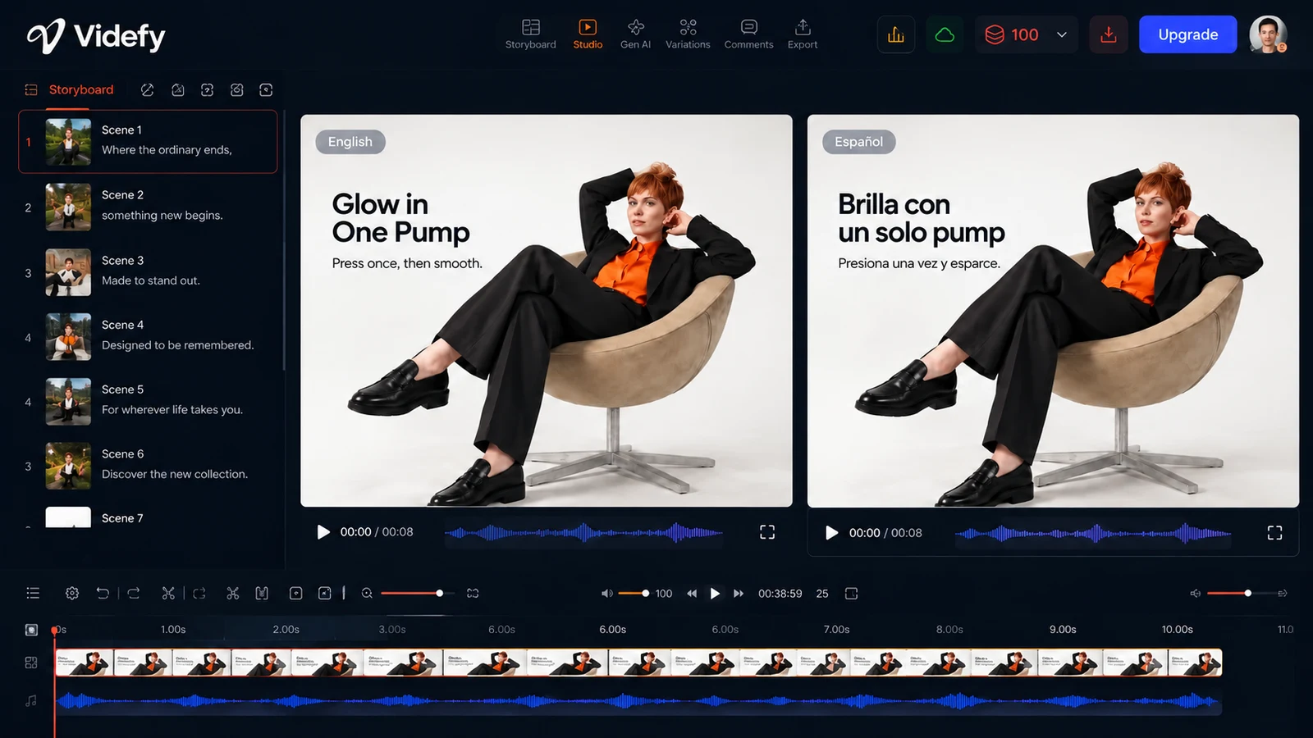Undo the last timeline action
This screenshot has height=738, width=1313.
pyautogui.click(x=103, y=593)
